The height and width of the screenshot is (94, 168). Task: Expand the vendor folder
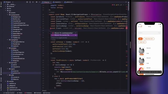tap(6, 81)
